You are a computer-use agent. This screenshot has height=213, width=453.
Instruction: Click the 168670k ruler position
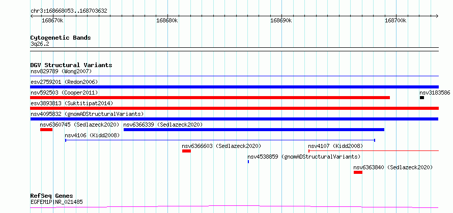(53, 20)
